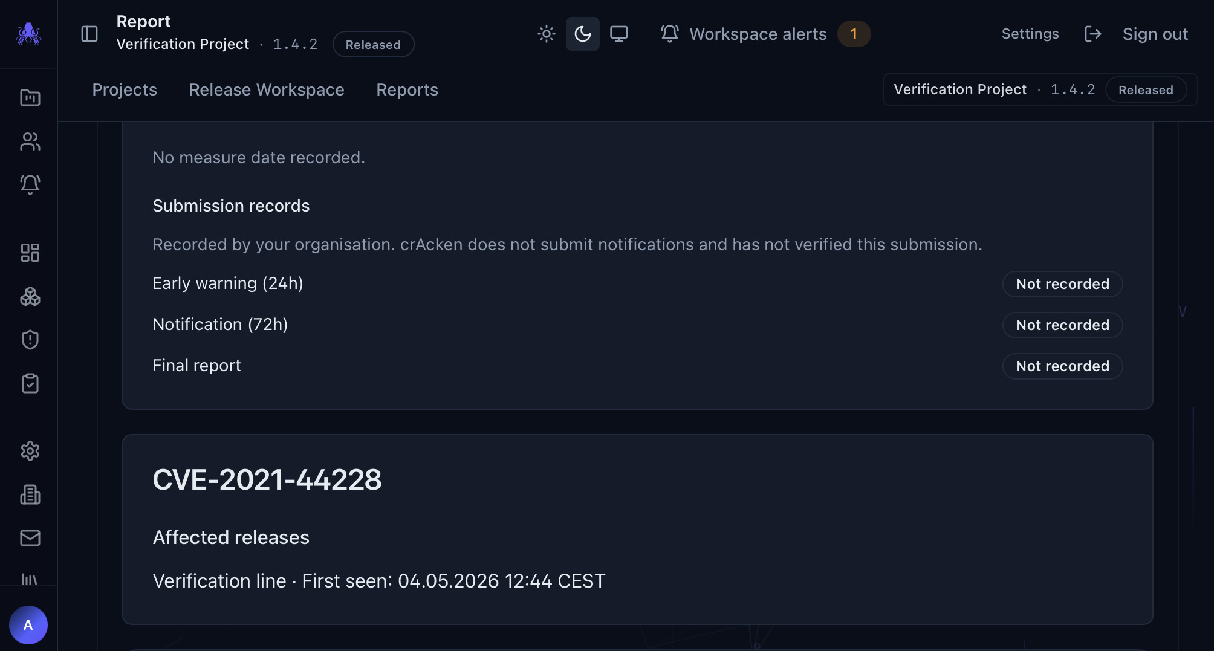The image size is (1214, 651).
Task: Click the Sign out text
Action: 1155,34
